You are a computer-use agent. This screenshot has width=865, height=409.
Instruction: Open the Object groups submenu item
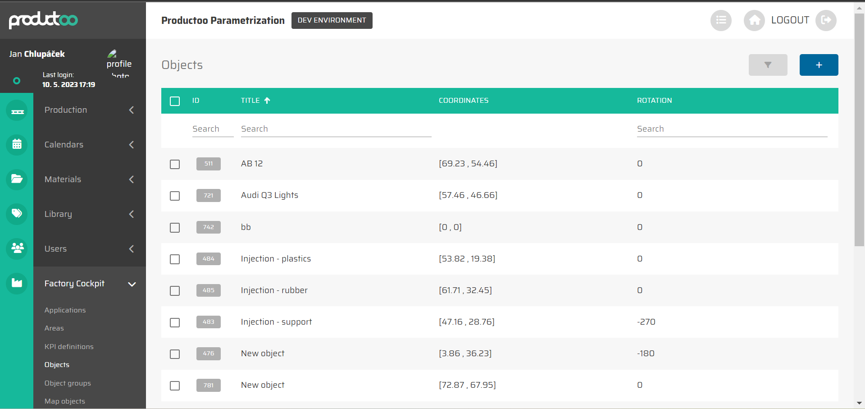68,383
